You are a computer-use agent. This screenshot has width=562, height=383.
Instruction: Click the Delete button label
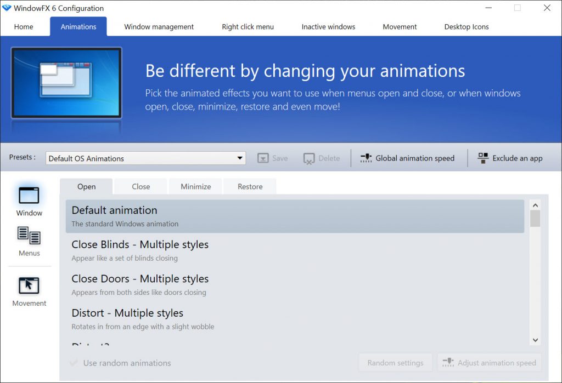coord(329,158)
